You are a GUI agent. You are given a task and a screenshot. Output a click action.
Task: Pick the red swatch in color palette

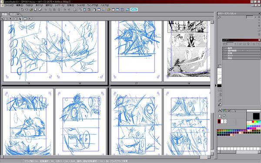coord(253,122)
